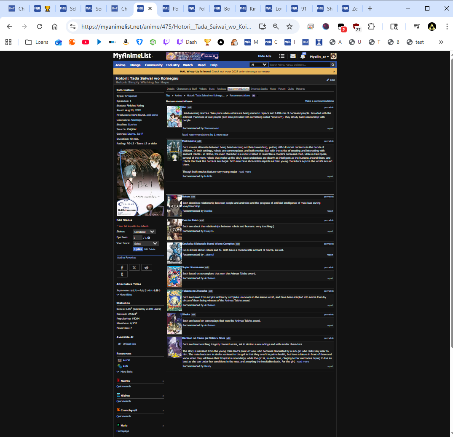The height and width of the screenshot is (437, 453).
Task: Open the Chrome three-dot menu
Action: pos(447,27)
